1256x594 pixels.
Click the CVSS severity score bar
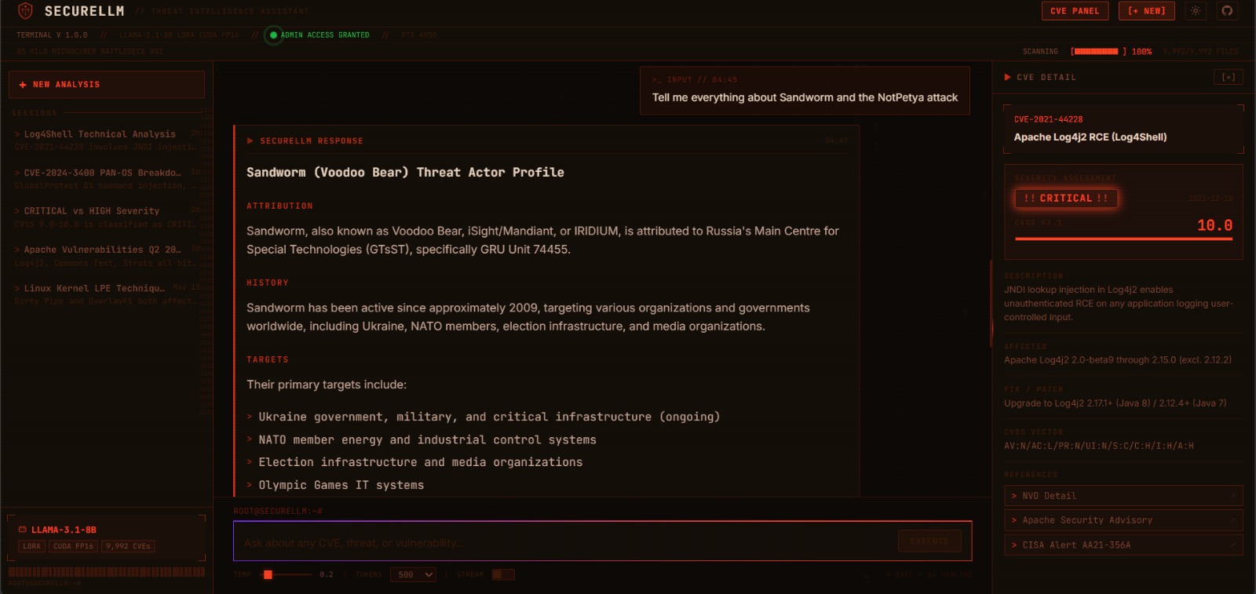[1124, 239]
